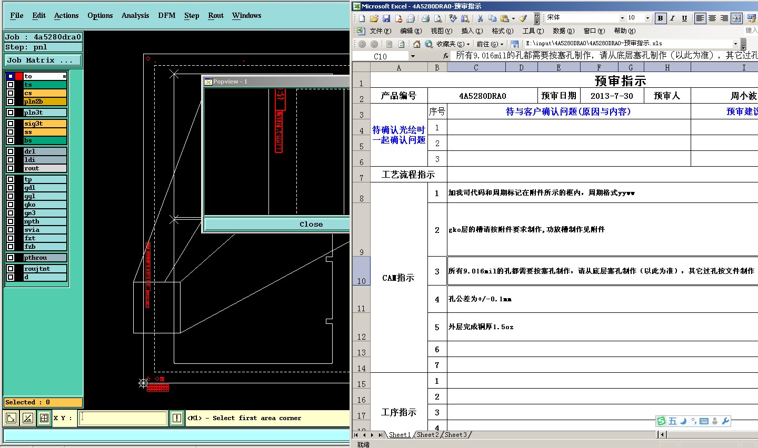The height and width of the screenshot is (448, 758).
Task: Click the exclamation mark button after XY field
Action: pos(177,418)
